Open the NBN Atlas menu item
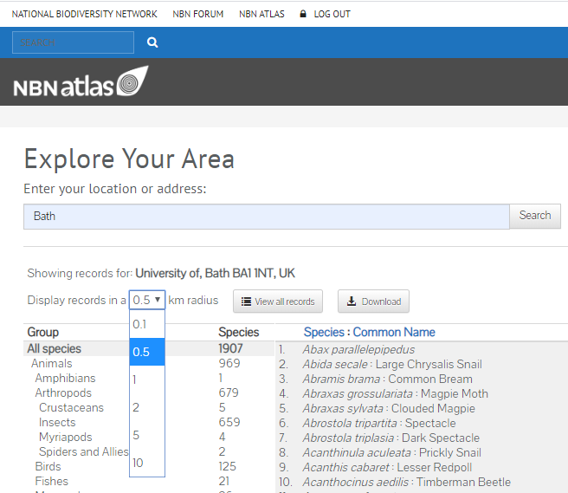The width and height of the screenshot is (568, 493). (261, 14)
